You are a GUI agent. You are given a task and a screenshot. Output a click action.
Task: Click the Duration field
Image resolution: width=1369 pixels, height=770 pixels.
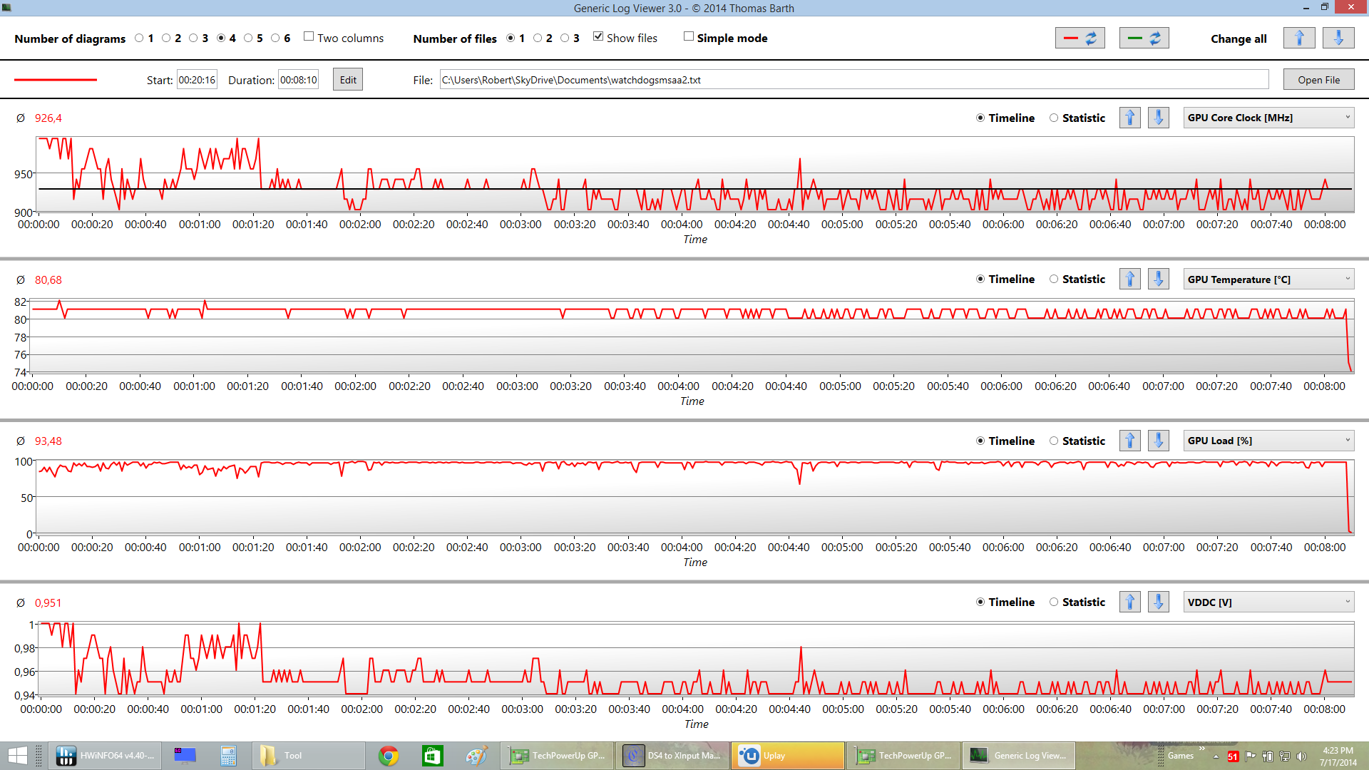click(298, 80)
